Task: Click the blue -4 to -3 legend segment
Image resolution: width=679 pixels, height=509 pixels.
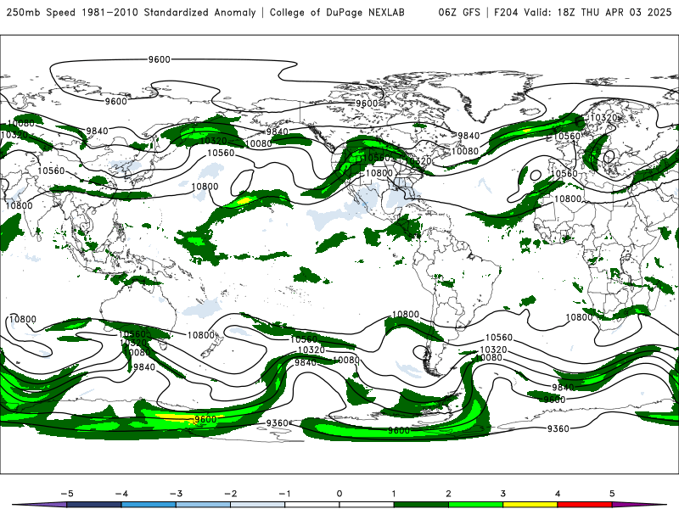Action: pos(149,505)
